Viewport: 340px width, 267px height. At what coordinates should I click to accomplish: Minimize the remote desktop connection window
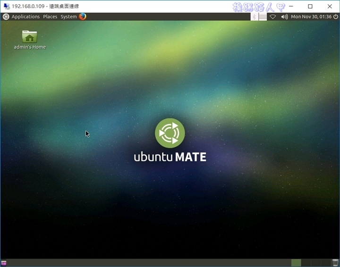tap(289, 6)
